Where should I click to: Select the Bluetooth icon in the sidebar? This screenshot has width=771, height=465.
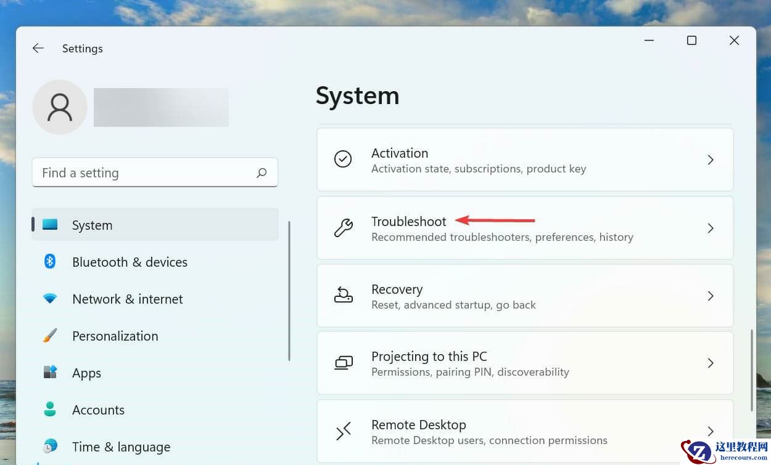click(50, 262)
